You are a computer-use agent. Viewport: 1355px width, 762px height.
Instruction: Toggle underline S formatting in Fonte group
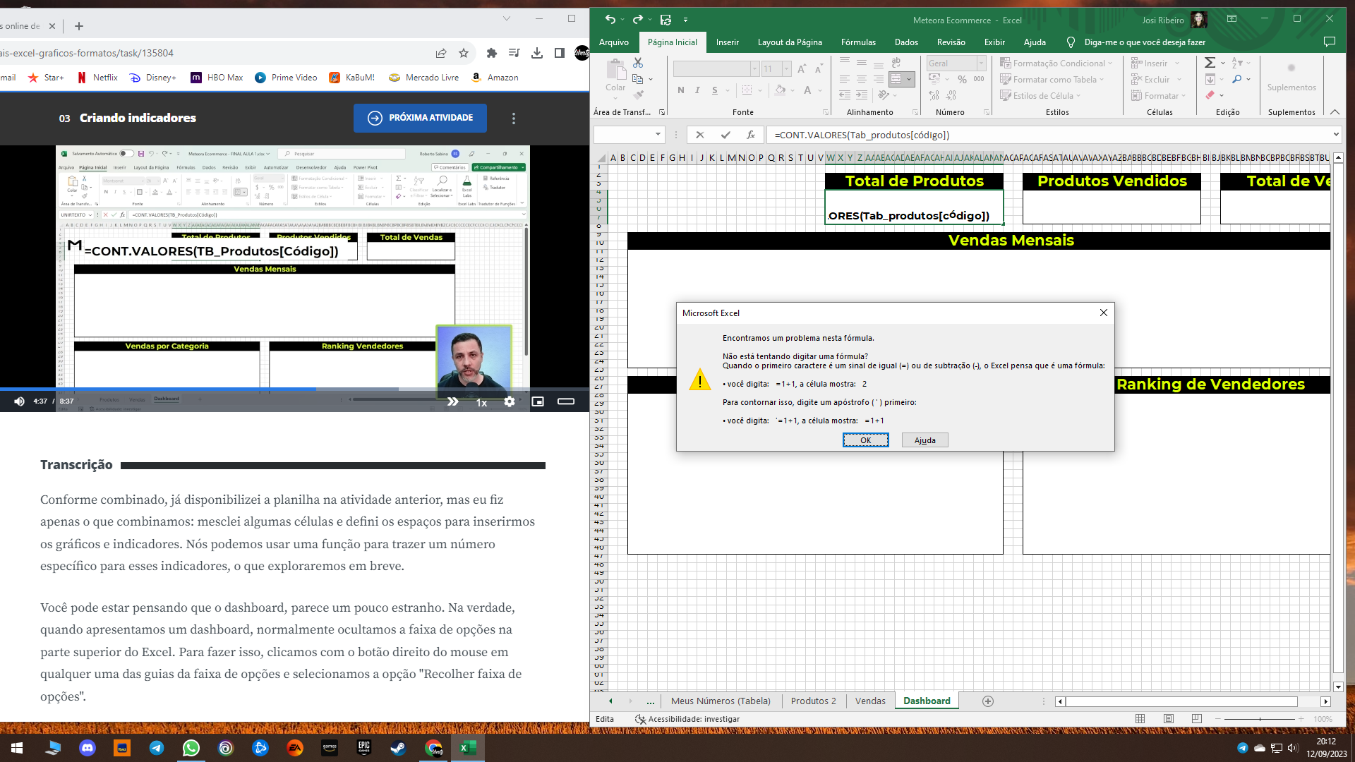pos(715,90)
